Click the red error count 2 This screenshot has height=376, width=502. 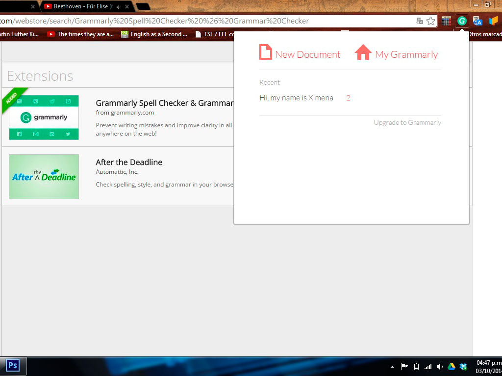point(349,98)
